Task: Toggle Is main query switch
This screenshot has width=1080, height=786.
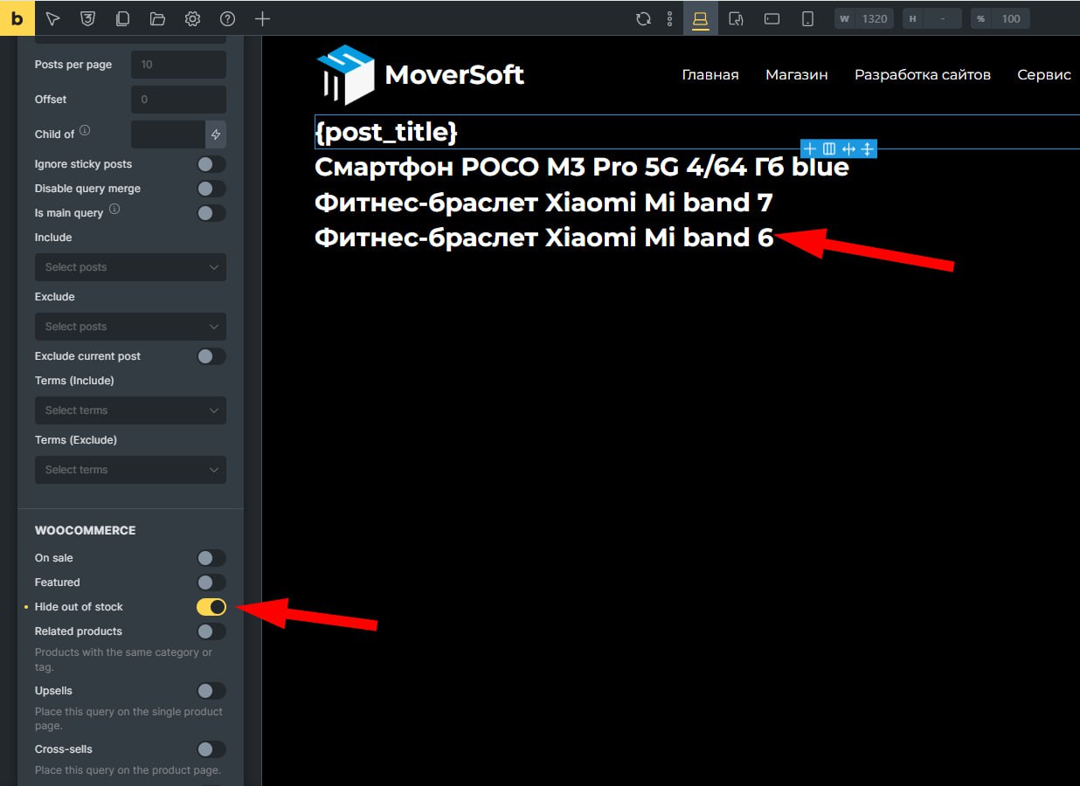Action: 211,213
